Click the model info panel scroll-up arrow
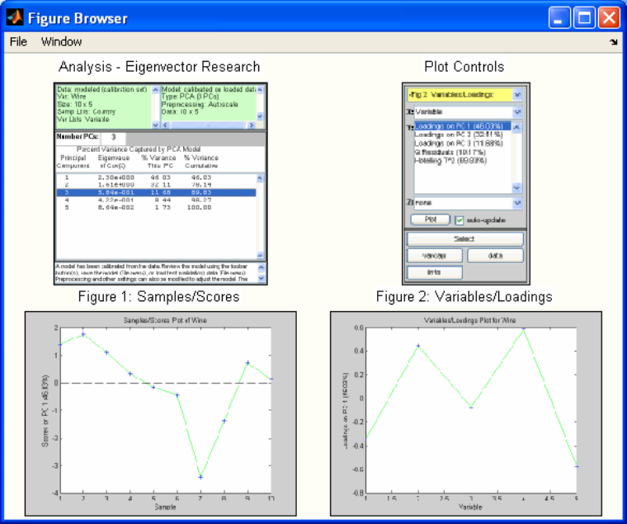Viewport: 627px width, 524px height. click(260, 90)
